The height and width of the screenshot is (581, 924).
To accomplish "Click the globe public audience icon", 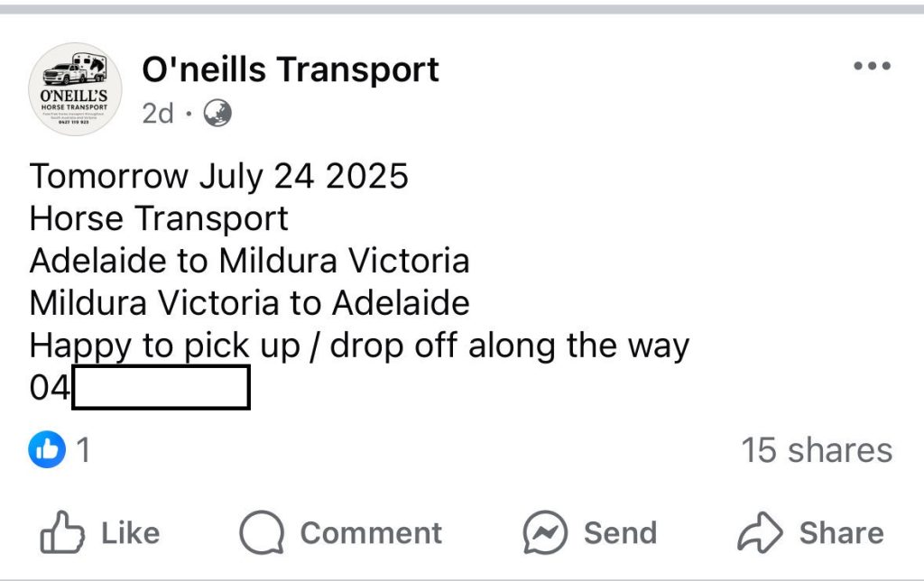I will pos(217,114).
